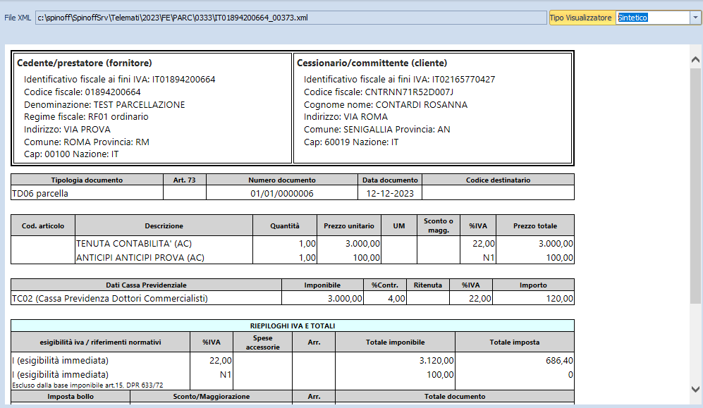The height and width of the screenshot is (408, 703).
Task: Click the Prezzo totale column header
Action: 535,225
